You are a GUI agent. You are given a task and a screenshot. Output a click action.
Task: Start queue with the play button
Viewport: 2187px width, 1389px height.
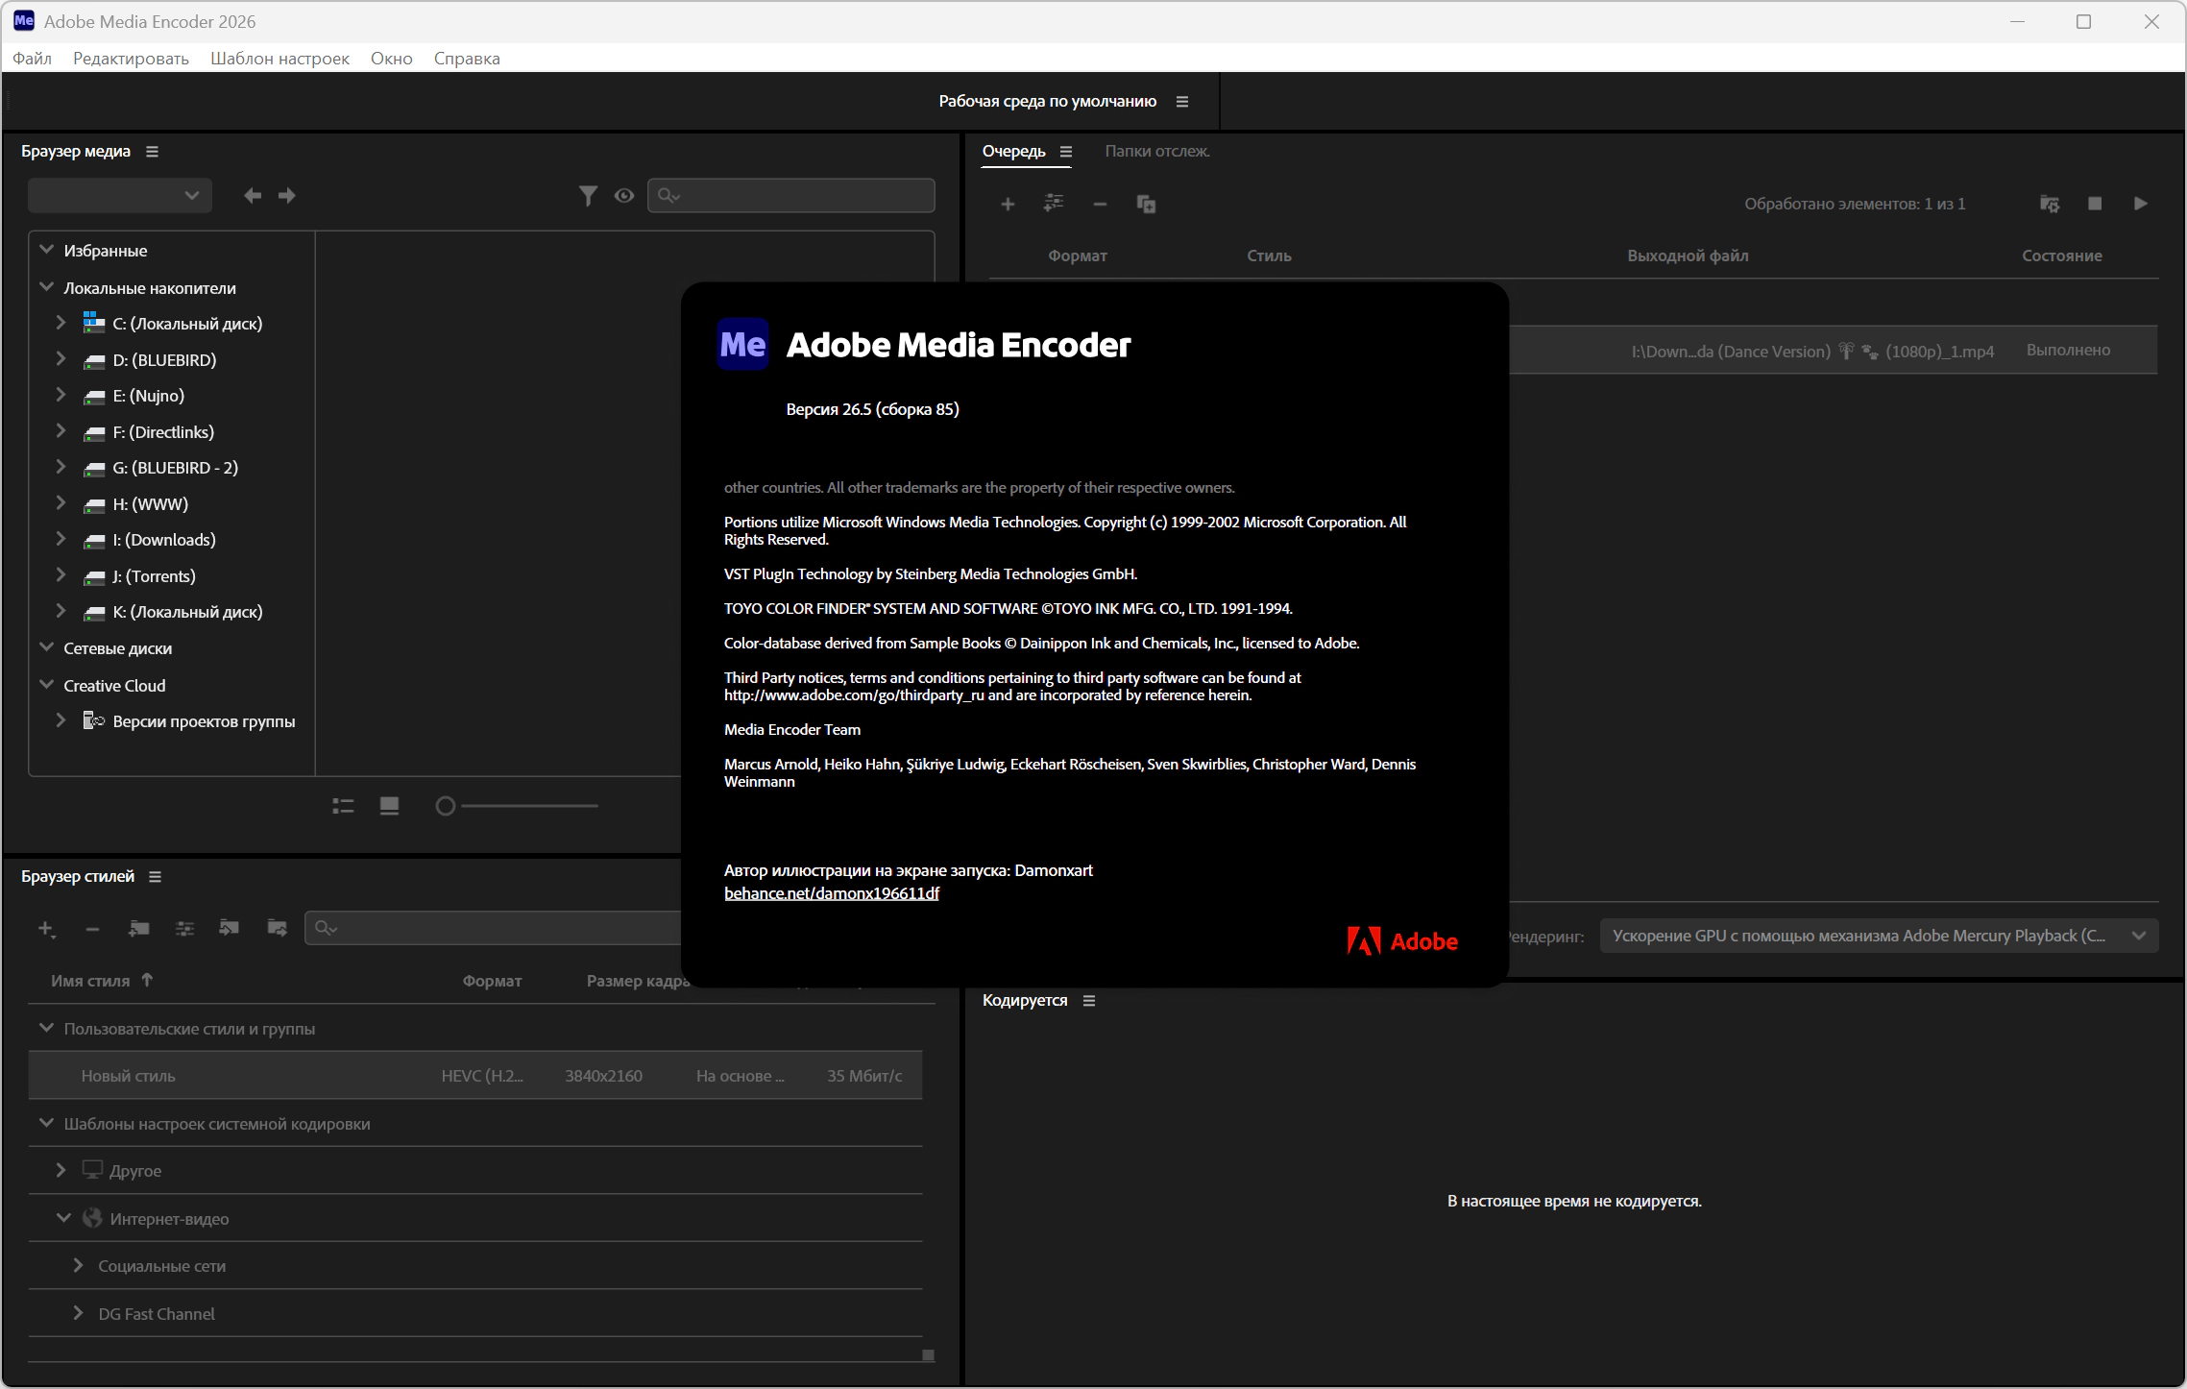click(x=2141, y=204)
